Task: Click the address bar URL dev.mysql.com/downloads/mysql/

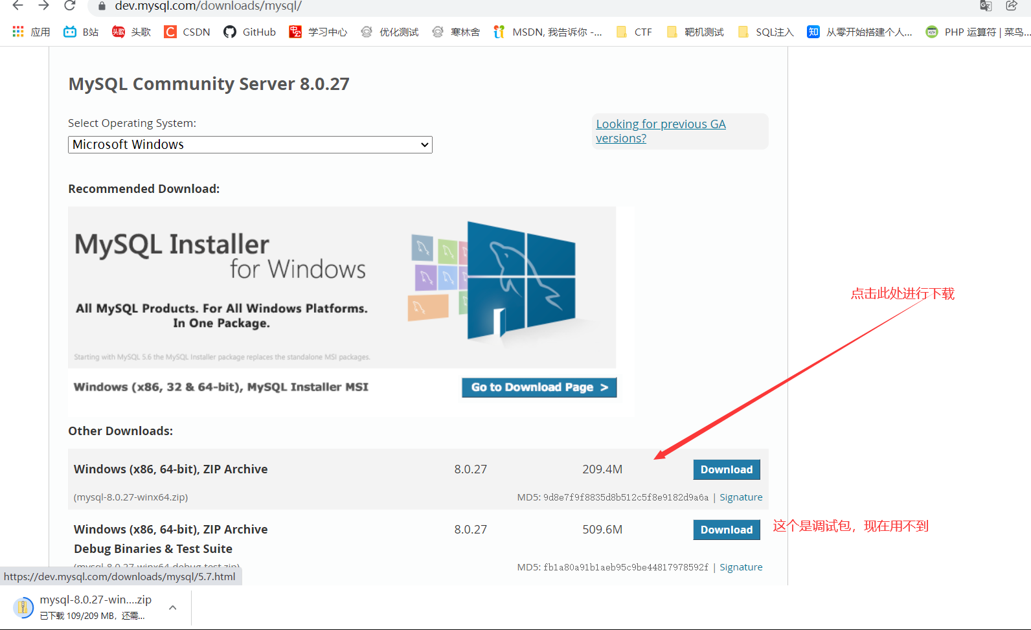Action: tap(209, 6)
